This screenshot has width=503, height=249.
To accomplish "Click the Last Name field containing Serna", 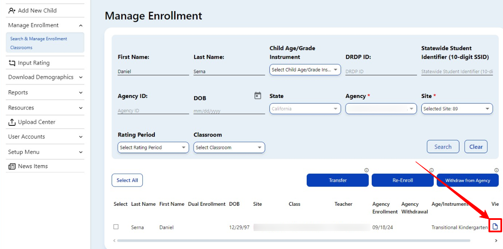I will pos(229,71).
